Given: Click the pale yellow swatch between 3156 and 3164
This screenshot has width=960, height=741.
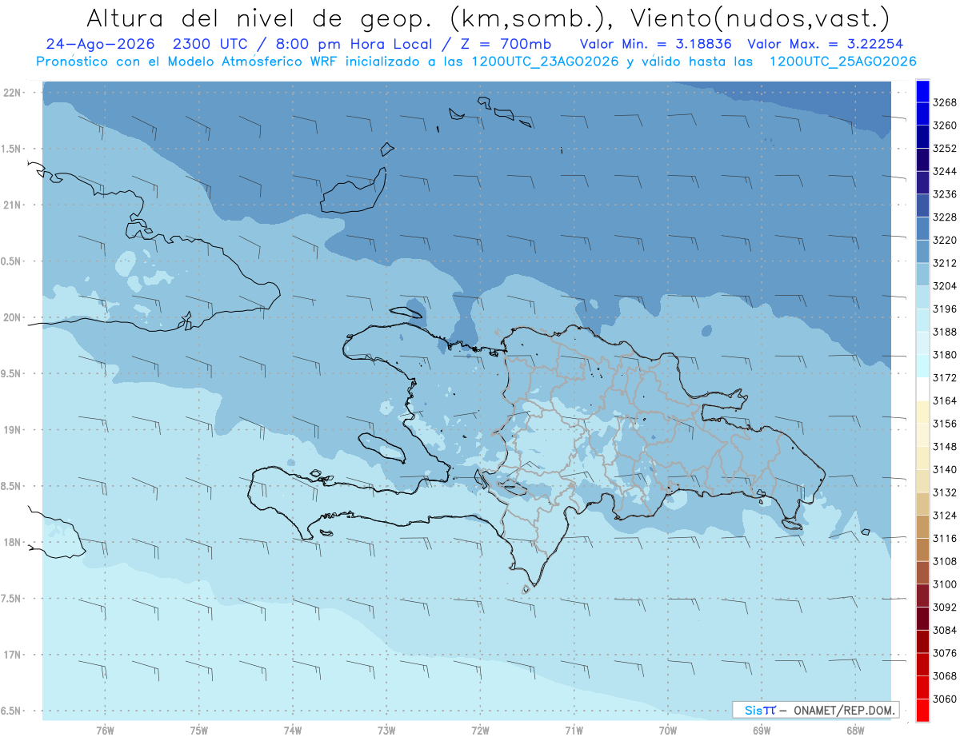Looking at the screenshot, I should [922, 412].
